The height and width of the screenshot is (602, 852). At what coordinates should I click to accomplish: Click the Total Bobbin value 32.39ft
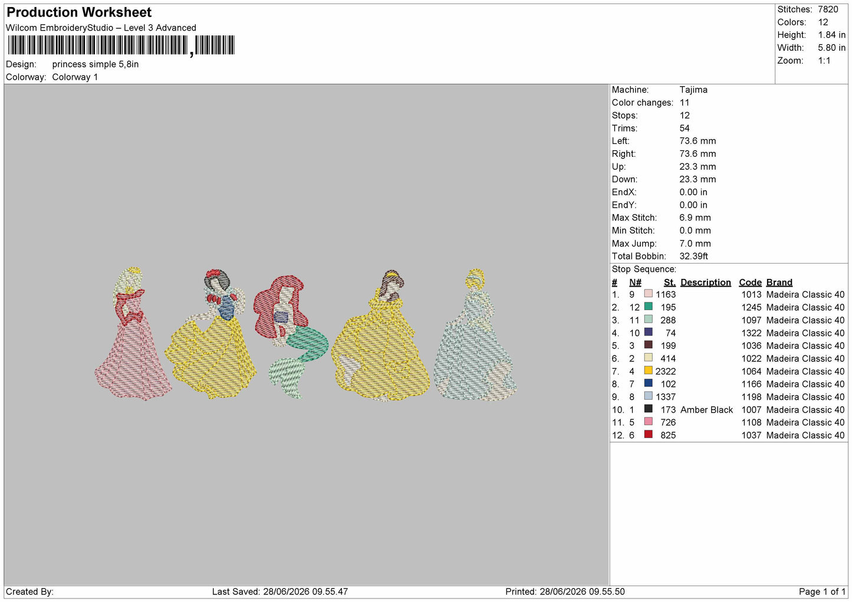click(x=694, y=256)
